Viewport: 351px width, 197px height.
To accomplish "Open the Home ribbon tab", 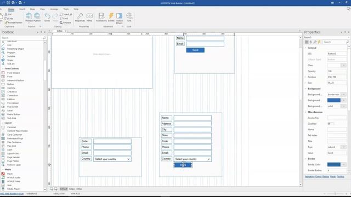I will pyautogui.click(x=11, y=9).
